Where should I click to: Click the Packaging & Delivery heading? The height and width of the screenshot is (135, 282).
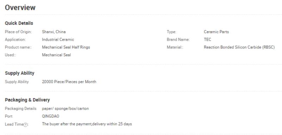[x=27, y=100]
